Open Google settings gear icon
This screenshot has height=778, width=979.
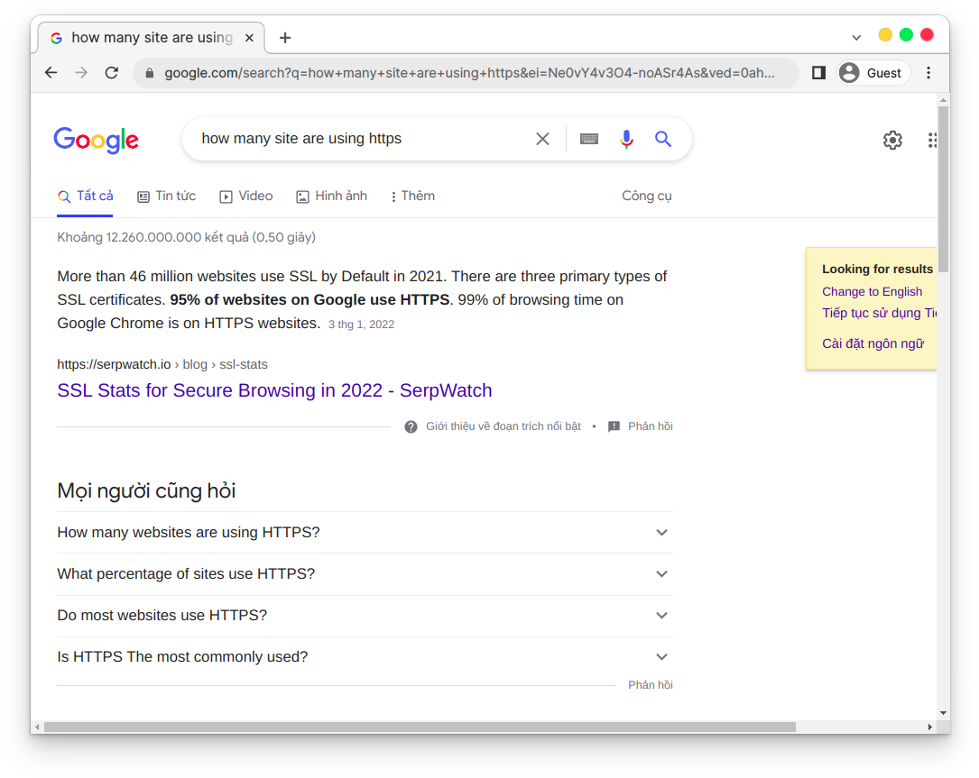point(892,140)
